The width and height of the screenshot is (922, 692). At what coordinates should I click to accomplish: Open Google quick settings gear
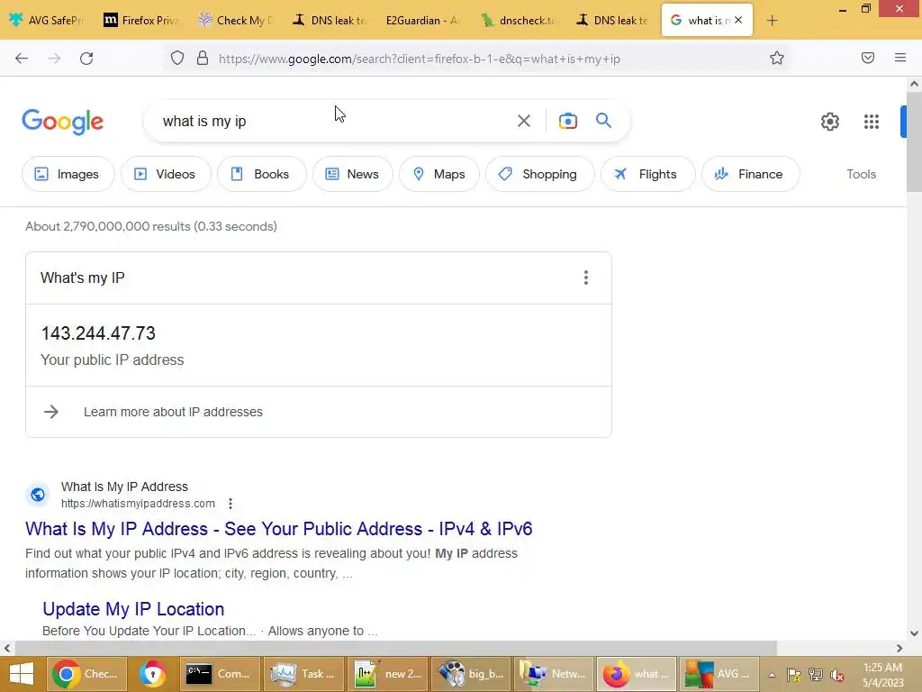(829, 122)
